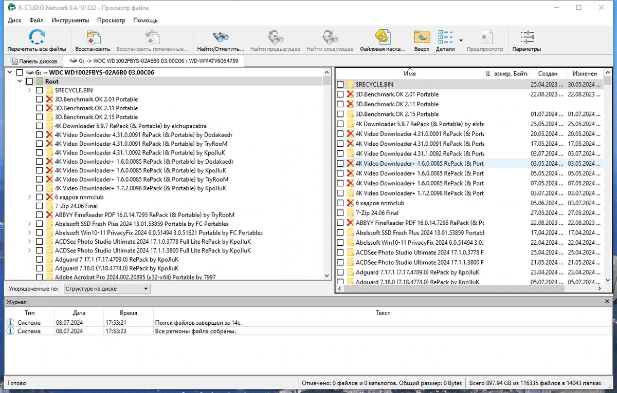
Task: Check 7-Zip 24.06 Final checkbox in right list
Action: coord(340,213)
